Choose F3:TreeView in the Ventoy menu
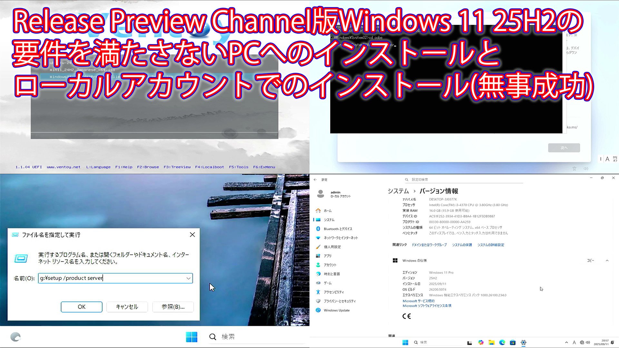The width and height of the screenshot is (619, 348). [177, 167]
